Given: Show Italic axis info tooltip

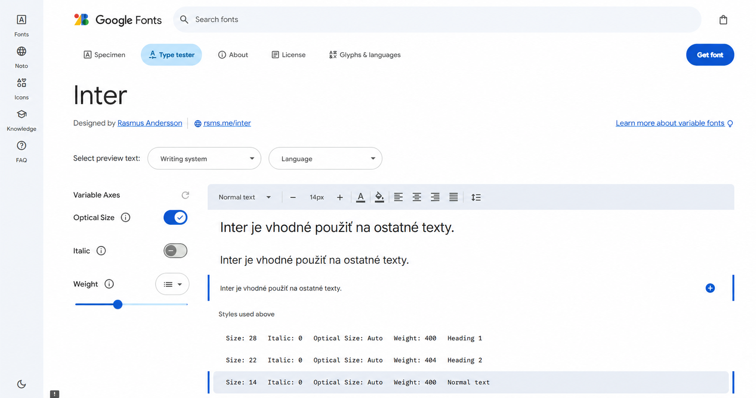Looking at the screenshot, I should (101, 251).
